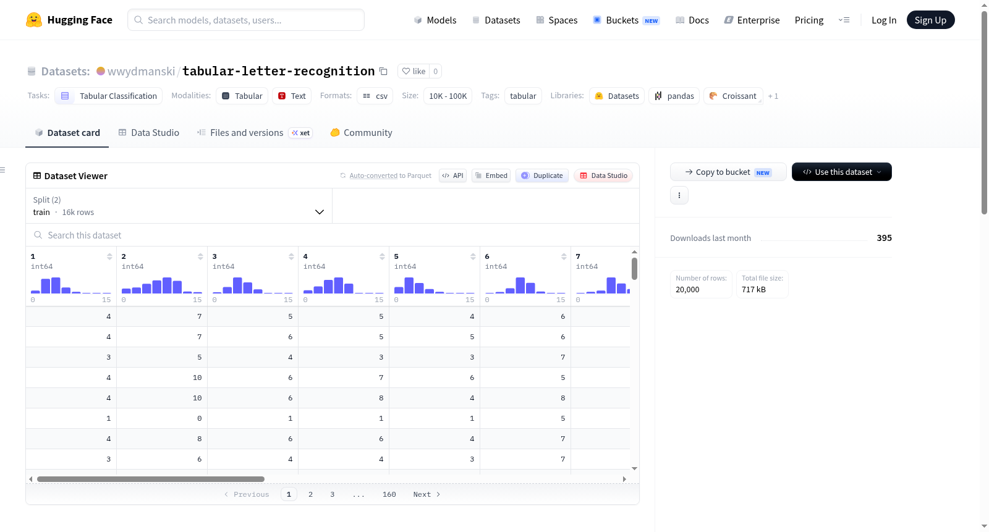Toggle sort arrows on column 1
This screenshot has width=989, height=532.
point(109,256)
